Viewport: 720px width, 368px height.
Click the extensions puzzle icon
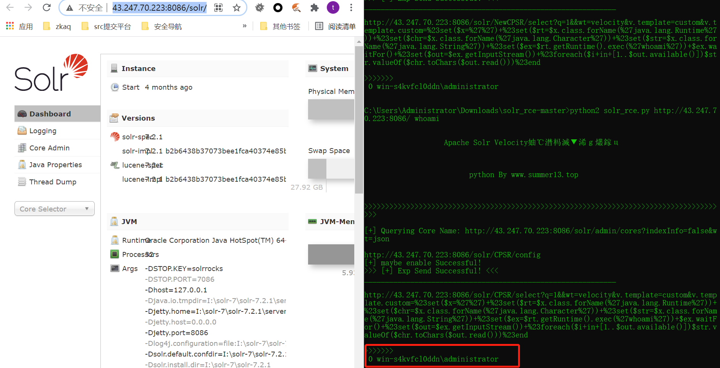[315, 7]
